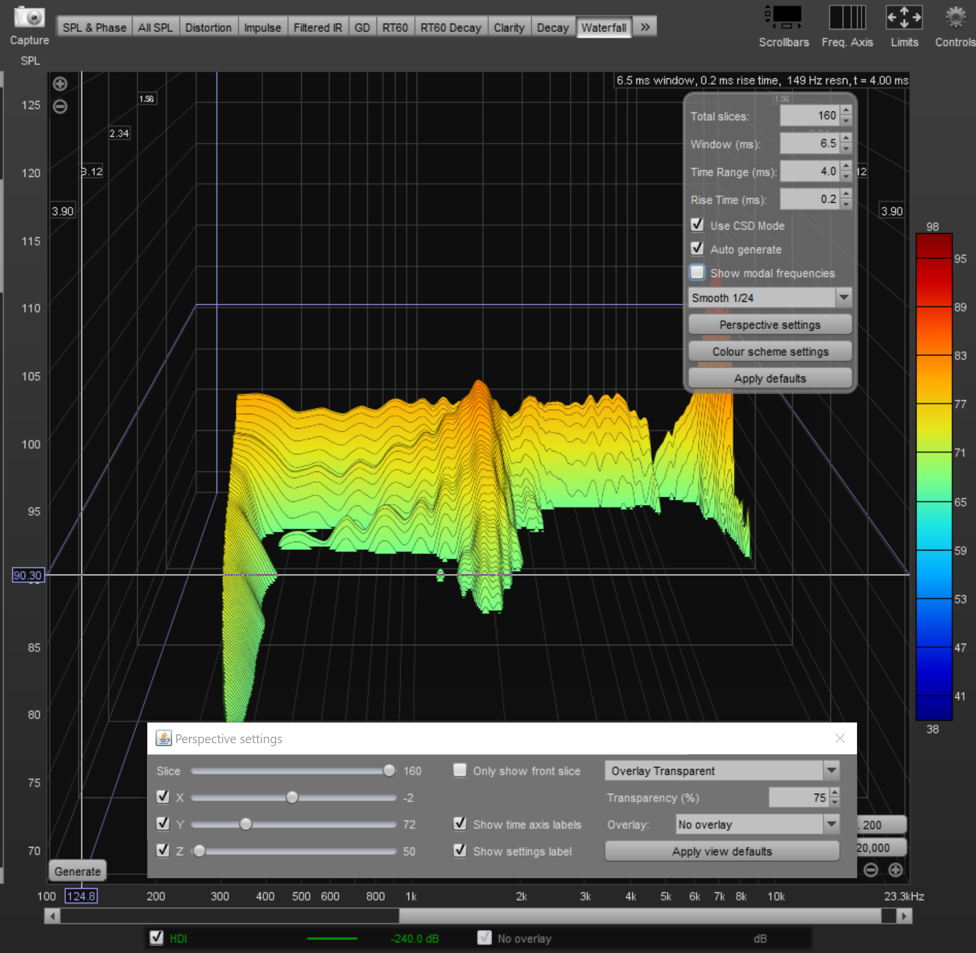The height and width of the screenshot is (953, 976).
Task: Open Colour scheme settings
Action: pos(770,351)
